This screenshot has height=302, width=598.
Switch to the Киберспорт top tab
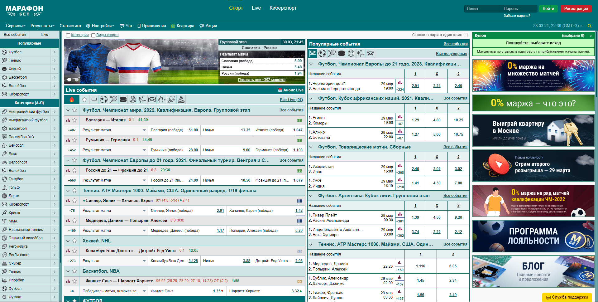click(283, 8)
